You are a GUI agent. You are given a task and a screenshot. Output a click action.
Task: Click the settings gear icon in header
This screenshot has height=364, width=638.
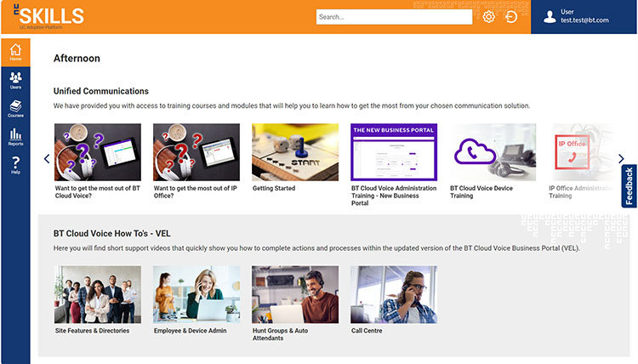point(488,17)
